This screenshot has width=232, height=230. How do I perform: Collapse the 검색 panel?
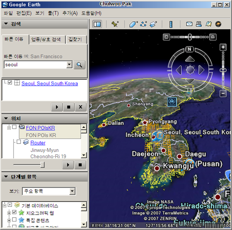pos(6,24)
